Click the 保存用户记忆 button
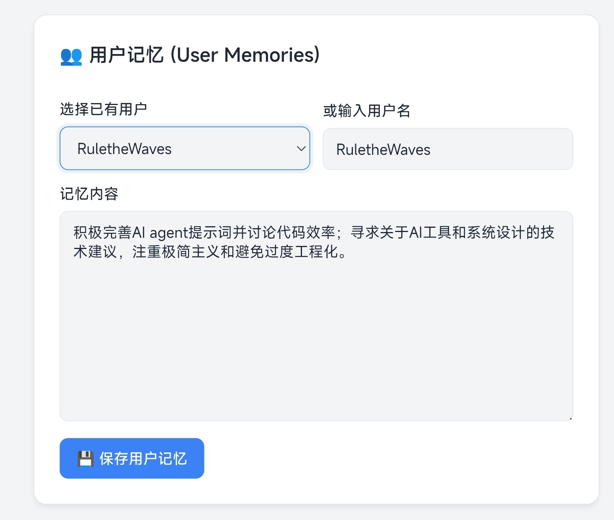Image resolution: width=614 pixels, height=520 pixels. (x=132, y=458)
